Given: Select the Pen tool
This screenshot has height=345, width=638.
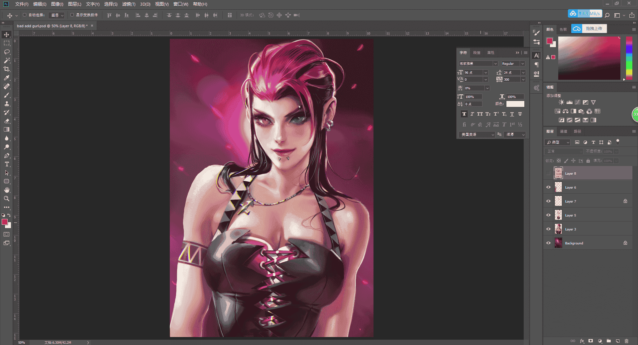Looking at the screenshot, I should coord(7,155).
